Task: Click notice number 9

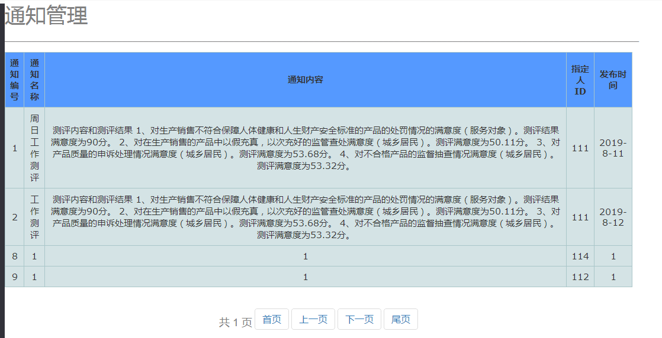Action: pos(14,277)
